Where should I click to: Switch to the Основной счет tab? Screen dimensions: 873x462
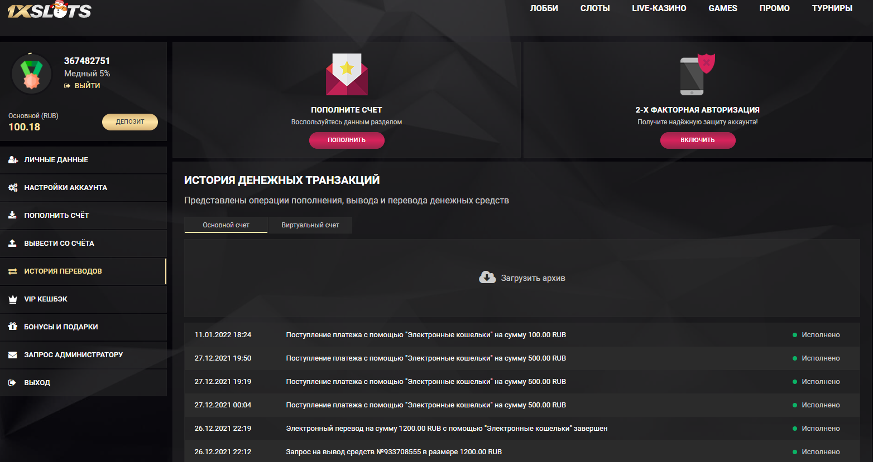[x=226, y=225]
